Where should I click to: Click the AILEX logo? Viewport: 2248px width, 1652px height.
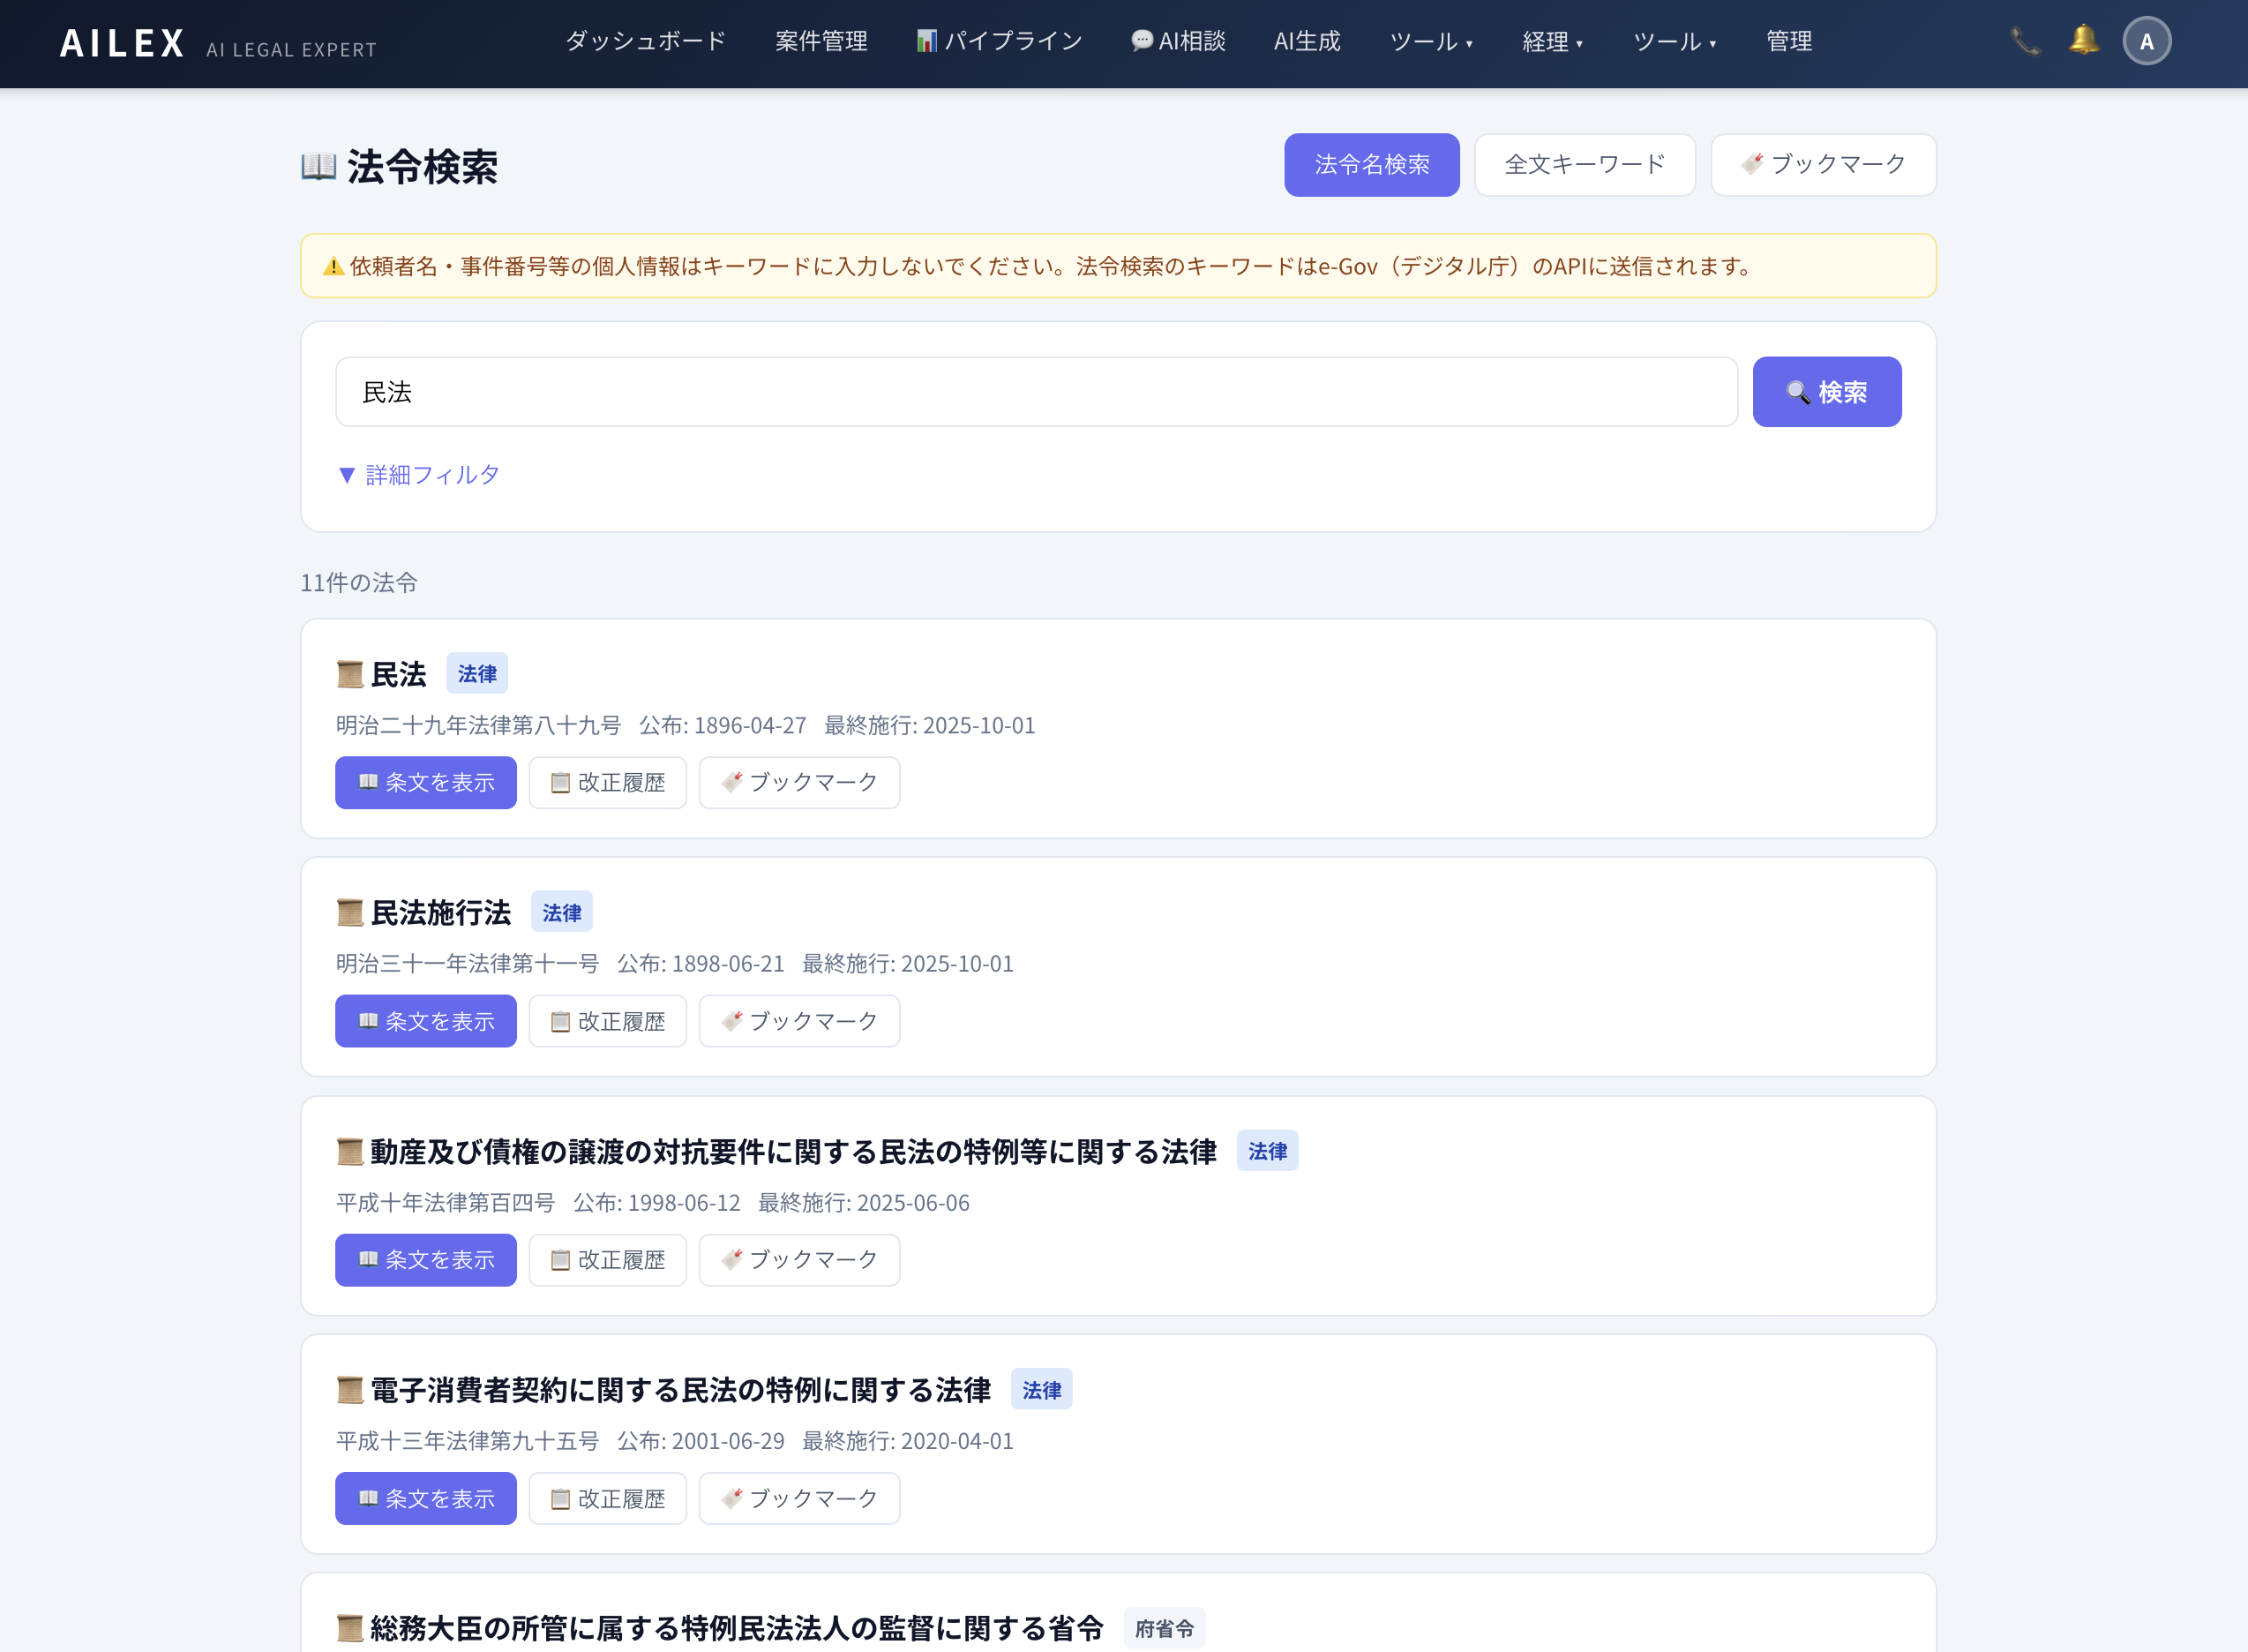[122, 42]
